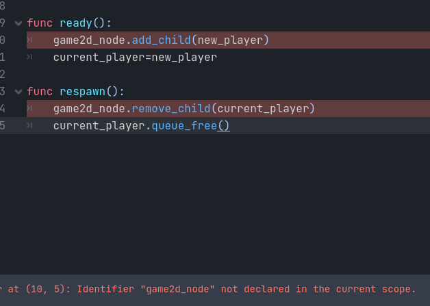Click the func keyword before respawn

click(40, 91)
